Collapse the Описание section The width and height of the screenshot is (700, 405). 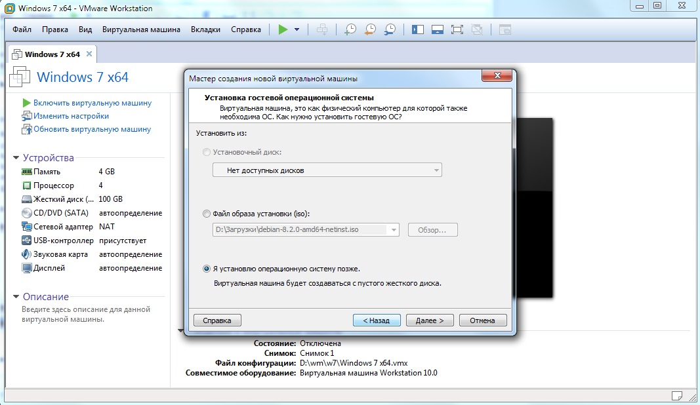[x=16, y=296]
